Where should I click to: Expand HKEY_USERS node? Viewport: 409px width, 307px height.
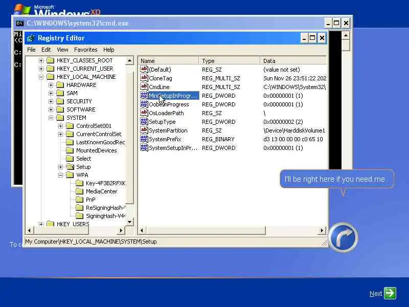click(x=41, y=224)
